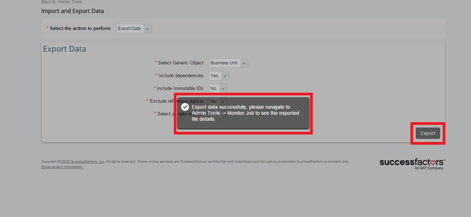This screenshot has width=471, height=217.
Task: Open the Exclude reference objects dropdown
Action: tap(218, 101)
